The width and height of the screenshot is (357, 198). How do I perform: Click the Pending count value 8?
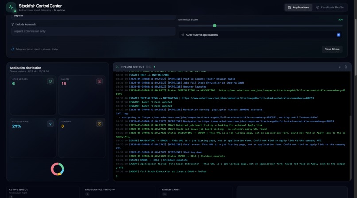(x=62, y=126)
